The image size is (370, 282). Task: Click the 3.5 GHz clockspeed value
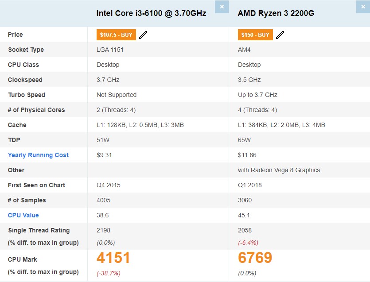pyautogui.click(x=249, y=80)
